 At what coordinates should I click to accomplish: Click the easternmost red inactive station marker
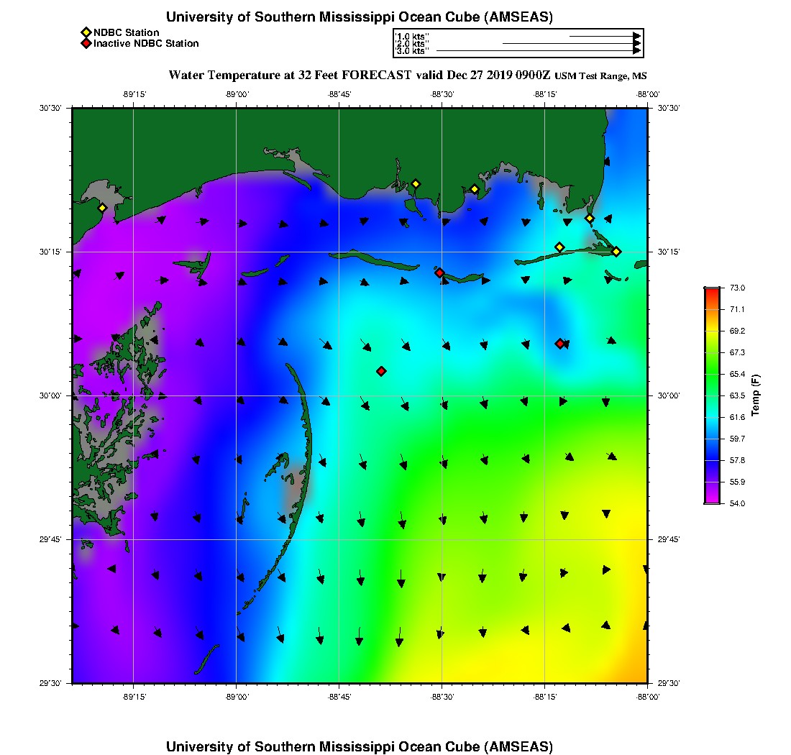559,344
